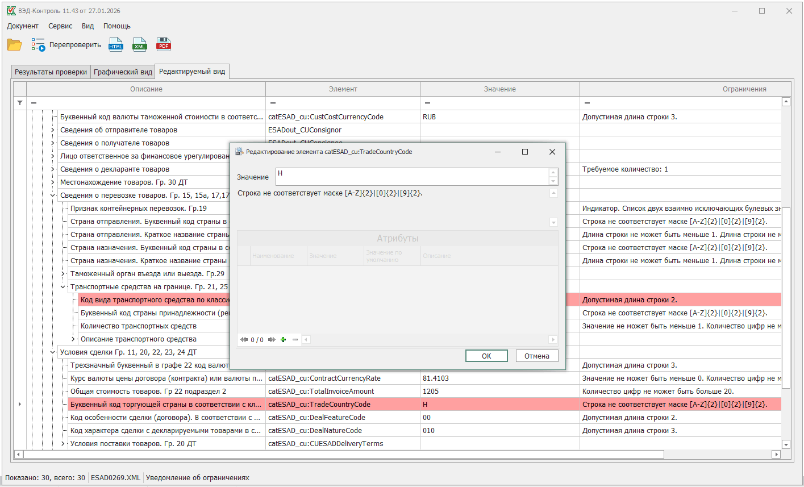Go to previous attribute record arrow
The height and width of the screenshot is (487, 804).
244,340
